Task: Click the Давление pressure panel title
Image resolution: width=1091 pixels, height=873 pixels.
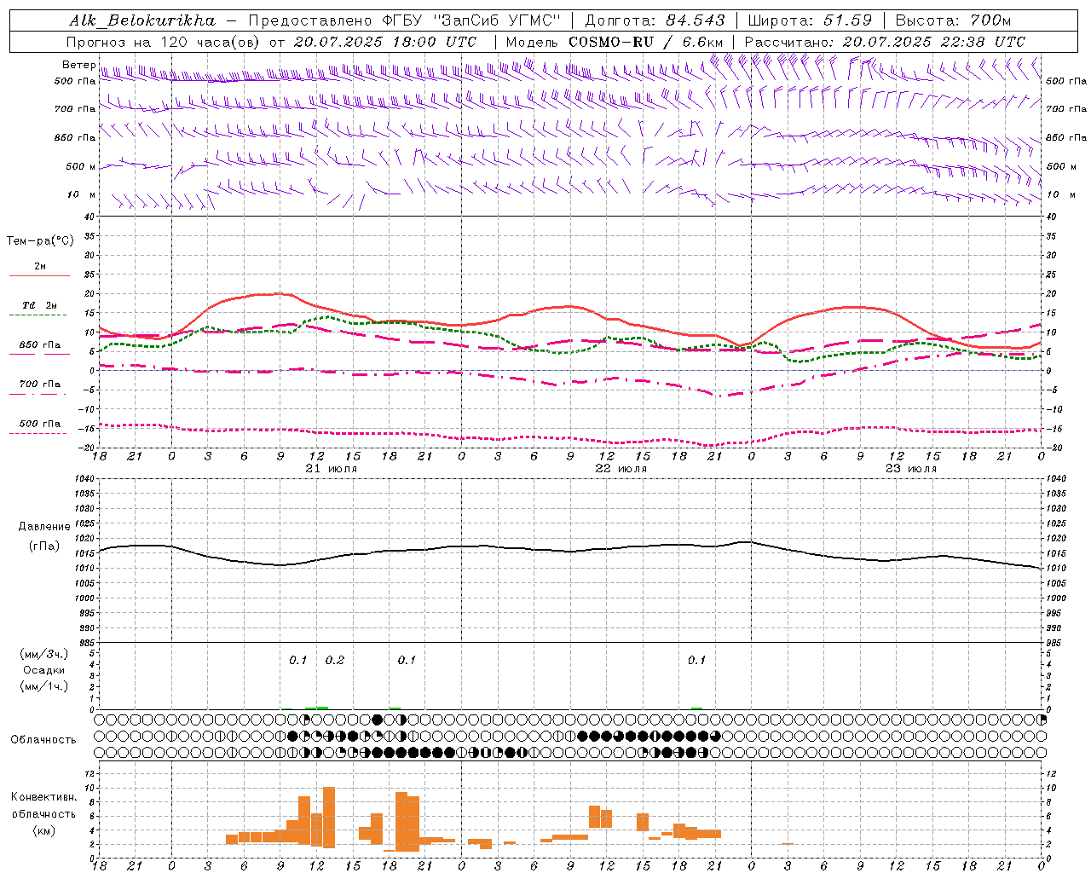Action: point(44,527)
